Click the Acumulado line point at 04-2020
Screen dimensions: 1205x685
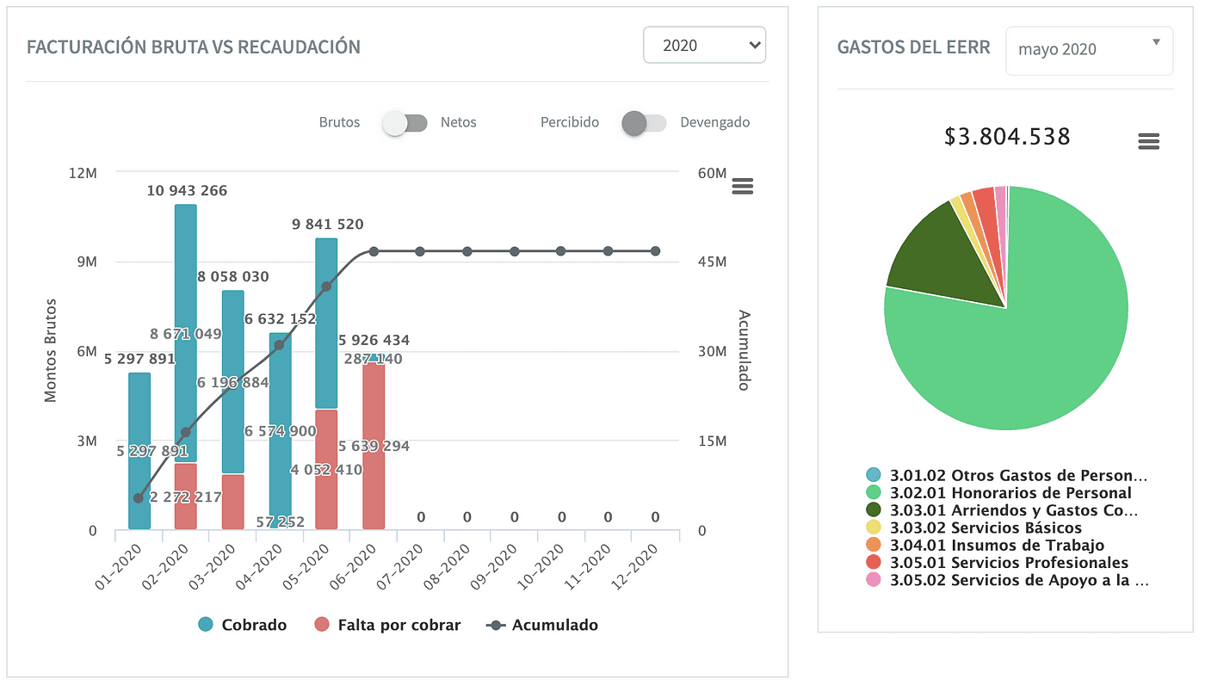(x=280, y=344)
